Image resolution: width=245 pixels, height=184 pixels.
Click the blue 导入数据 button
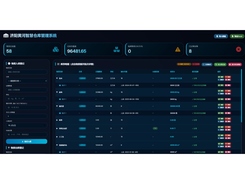pyautogui.click(x=221, y=36)
